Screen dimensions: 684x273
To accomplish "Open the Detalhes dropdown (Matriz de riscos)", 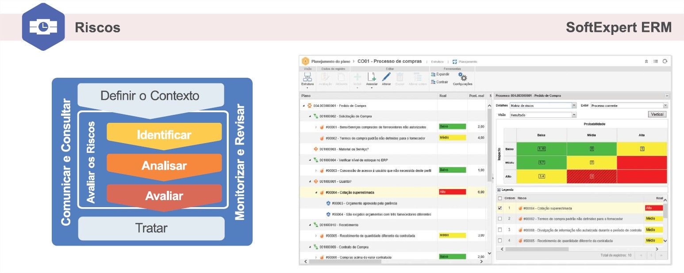I will tap(543, 106).
